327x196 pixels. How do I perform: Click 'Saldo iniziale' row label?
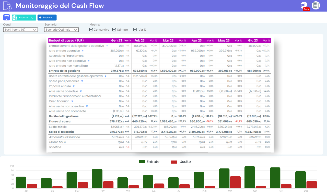point(58,127)
